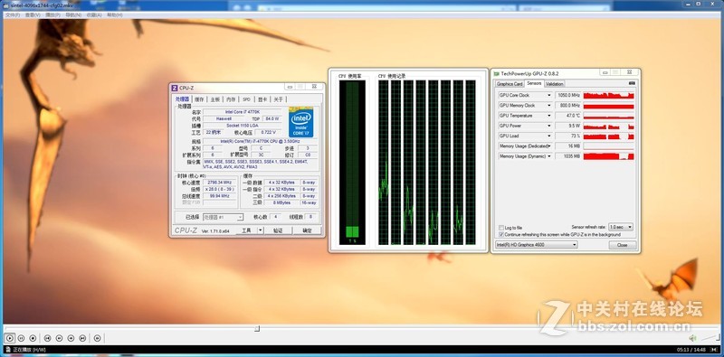724x357 pixels.
Task: Open the 导航(N) menu
Action: pos(73,14)
